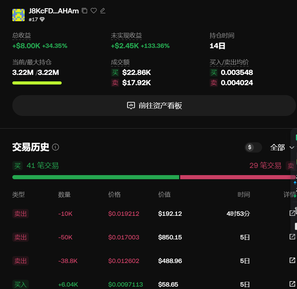Click the 买入 tag in the +6.04K row
Screen dimensions: 297x289
coord(21,284)
